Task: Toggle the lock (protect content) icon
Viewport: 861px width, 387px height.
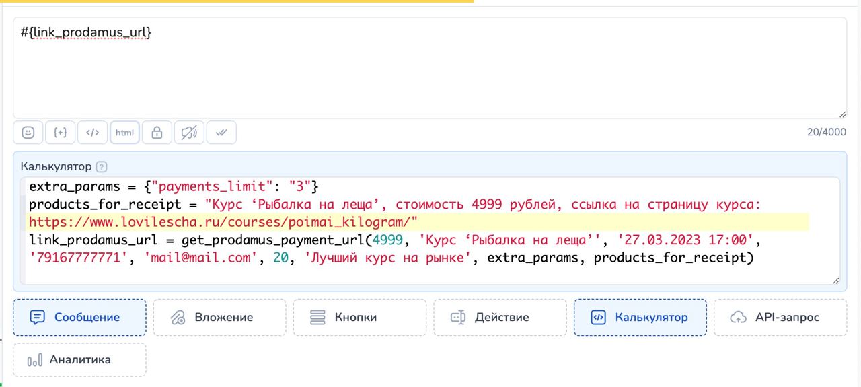Action: coord(157,133)
